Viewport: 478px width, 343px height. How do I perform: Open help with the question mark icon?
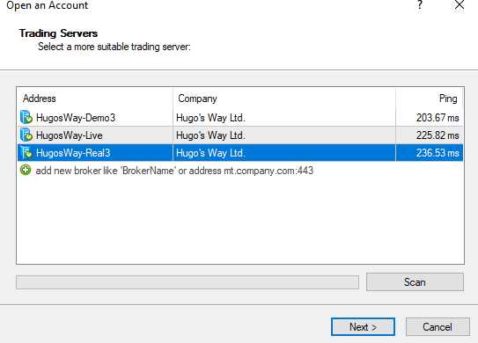click(420, 5)
